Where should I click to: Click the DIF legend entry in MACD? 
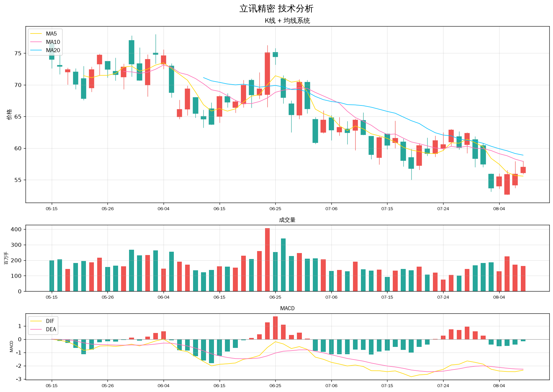(42, 321)
